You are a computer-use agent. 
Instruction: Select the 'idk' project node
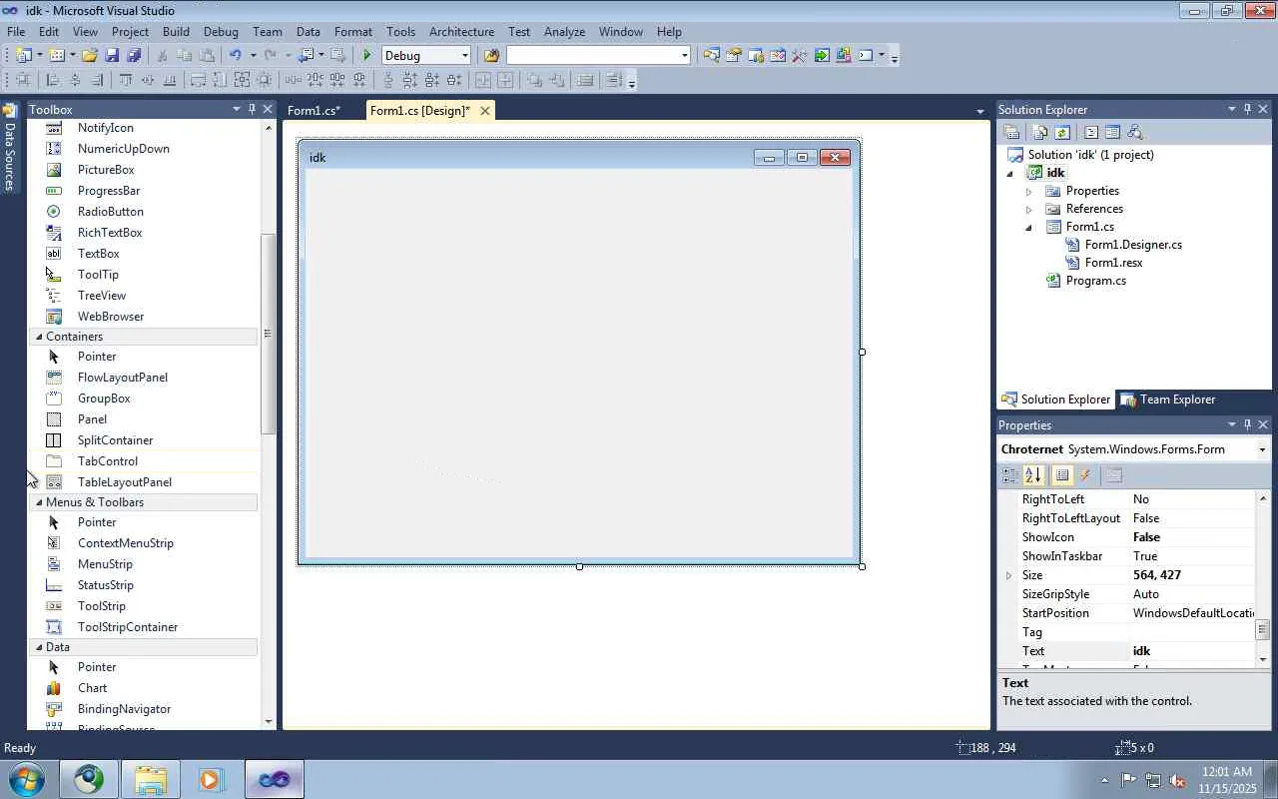pyautogui.click(x=1055, y=173)
